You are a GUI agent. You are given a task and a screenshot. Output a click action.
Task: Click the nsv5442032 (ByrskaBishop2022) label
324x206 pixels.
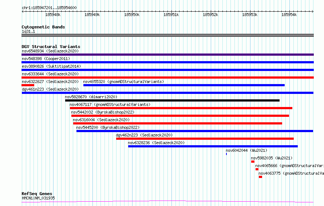(x=103, y=112)
